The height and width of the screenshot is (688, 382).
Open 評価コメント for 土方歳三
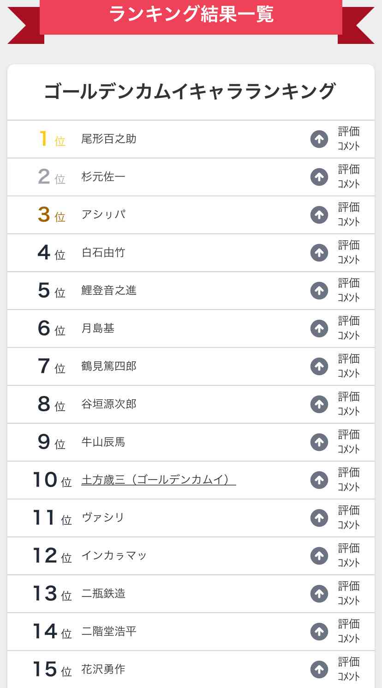pos(348,480)
